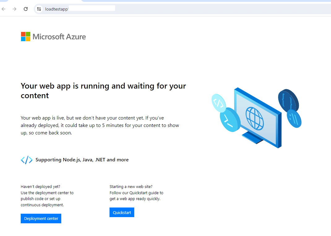Viewport: 331px width, 236px height.
Task: Click the Microsoft four-color logo
Action: [x=26, y=37]
